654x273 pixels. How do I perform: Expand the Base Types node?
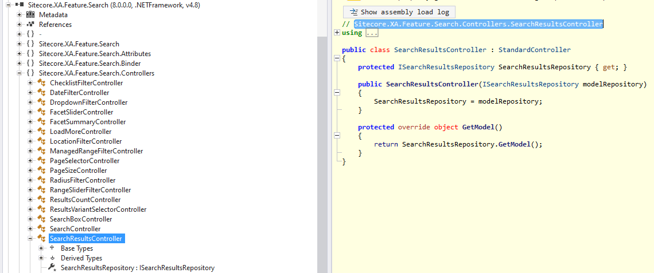coord(41,248)
